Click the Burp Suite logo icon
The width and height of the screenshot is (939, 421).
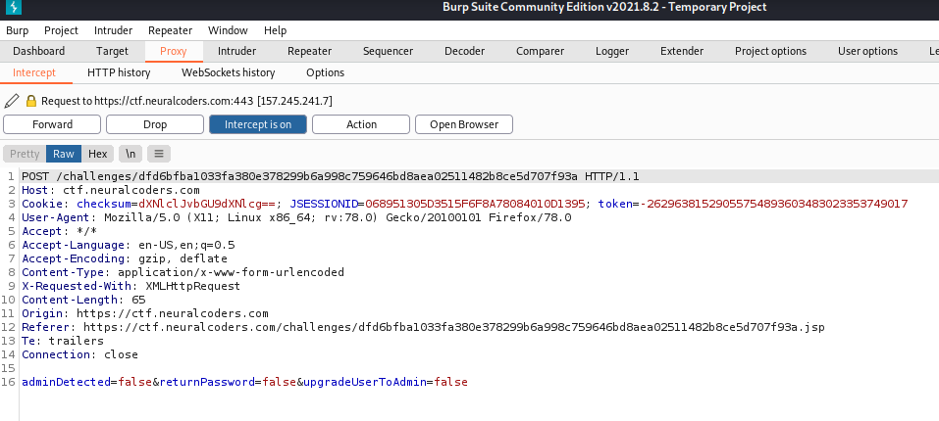click(x=14, y=8)
